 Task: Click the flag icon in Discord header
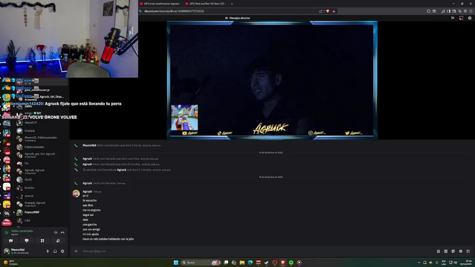tap(453, 18)
